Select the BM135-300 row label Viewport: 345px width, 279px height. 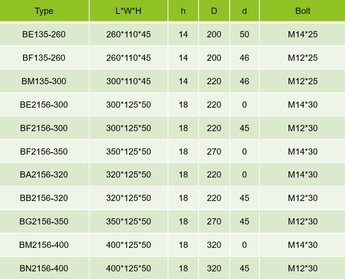click(44, 81)
